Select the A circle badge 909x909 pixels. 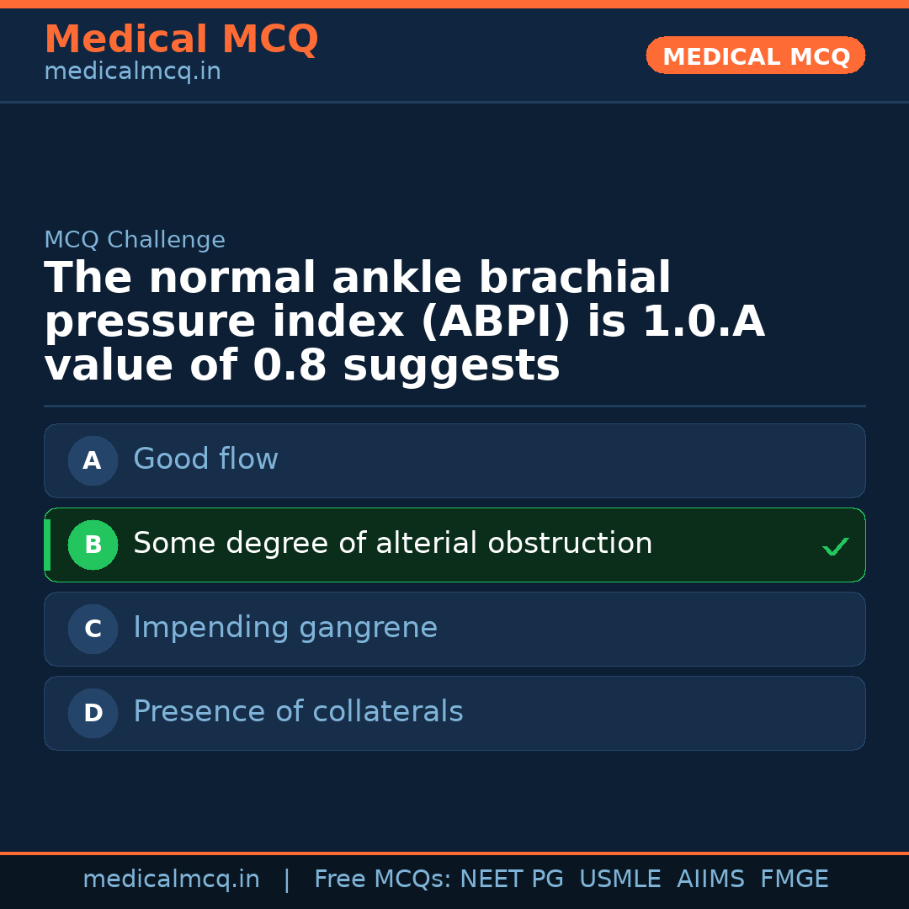[93, 460]
